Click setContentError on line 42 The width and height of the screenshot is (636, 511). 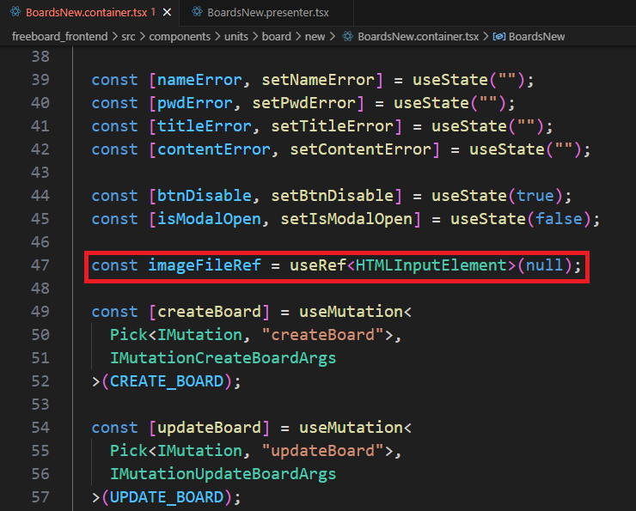click(x=360, y=149)
